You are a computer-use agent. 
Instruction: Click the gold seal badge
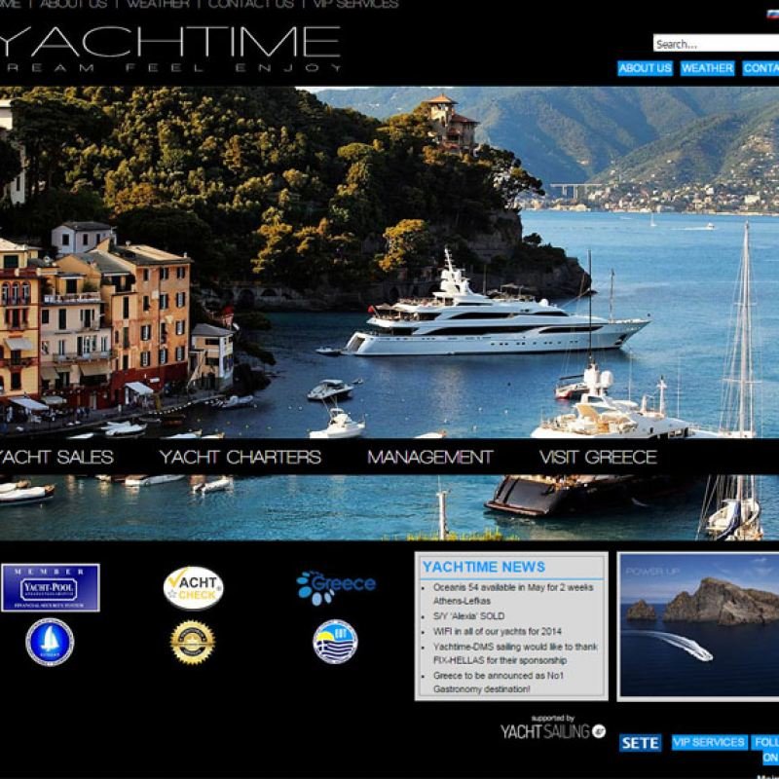coord(193,643)
